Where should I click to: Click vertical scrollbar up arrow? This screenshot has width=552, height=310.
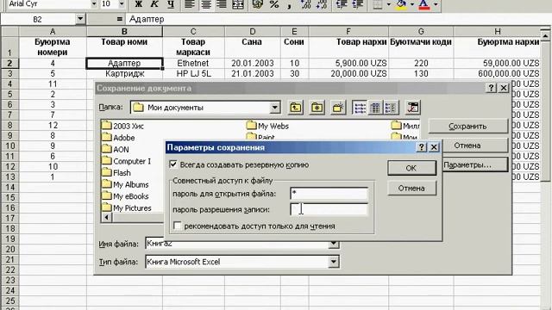(x=545, y=35)
